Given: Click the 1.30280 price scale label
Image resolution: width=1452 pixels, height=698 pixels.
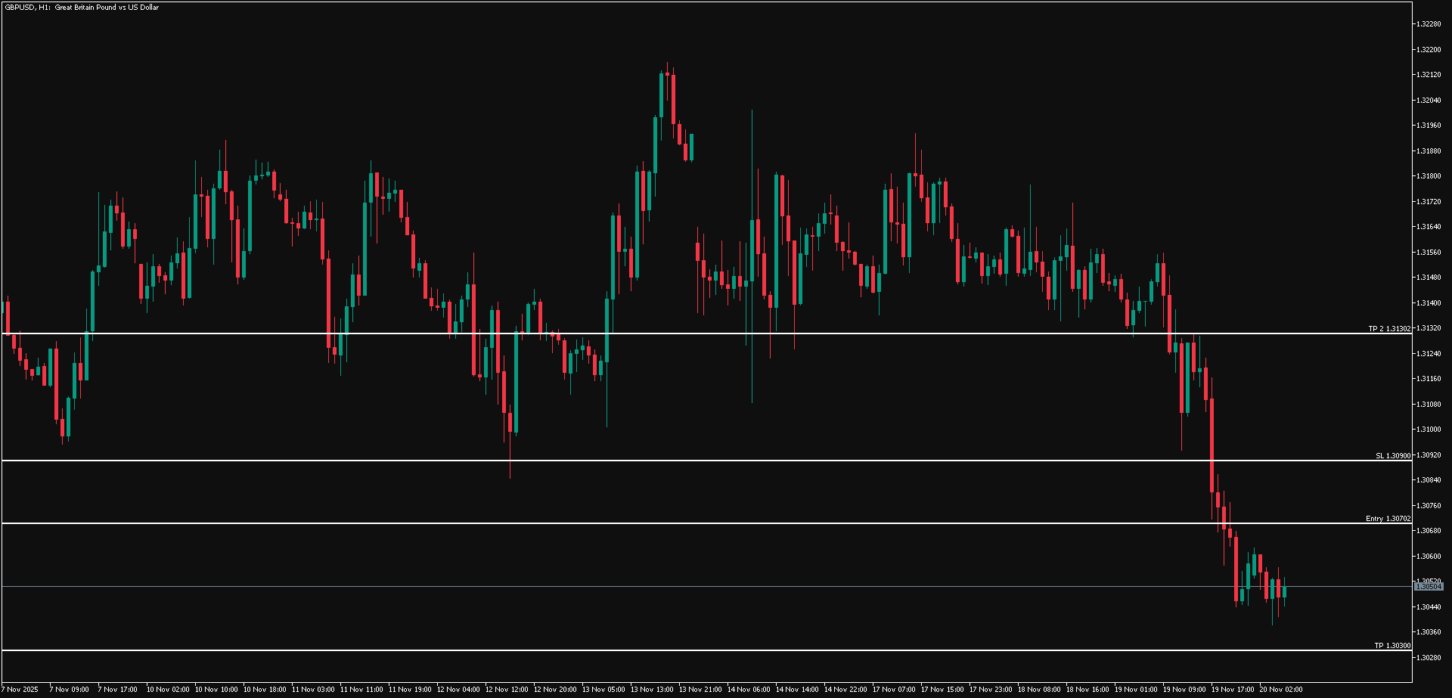Looking at the screenshot, I should (x=1429, y=658).
